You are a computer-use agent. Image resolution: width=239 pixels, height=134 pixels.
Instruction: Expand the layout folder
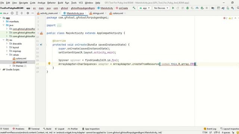click(7, 47)
